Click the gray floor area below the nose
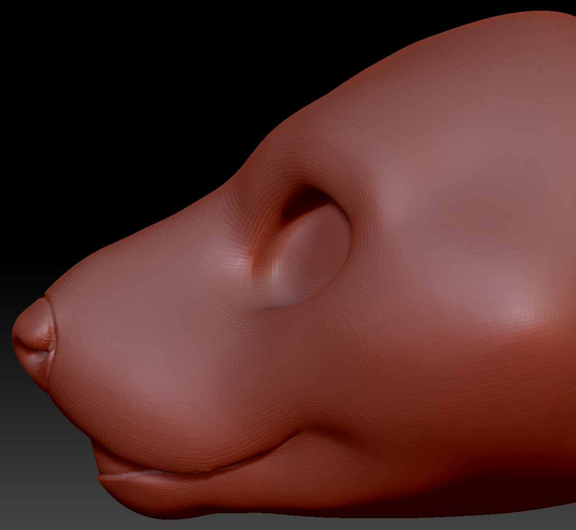Viewport: 576px width, 530px height. point(39,467)
